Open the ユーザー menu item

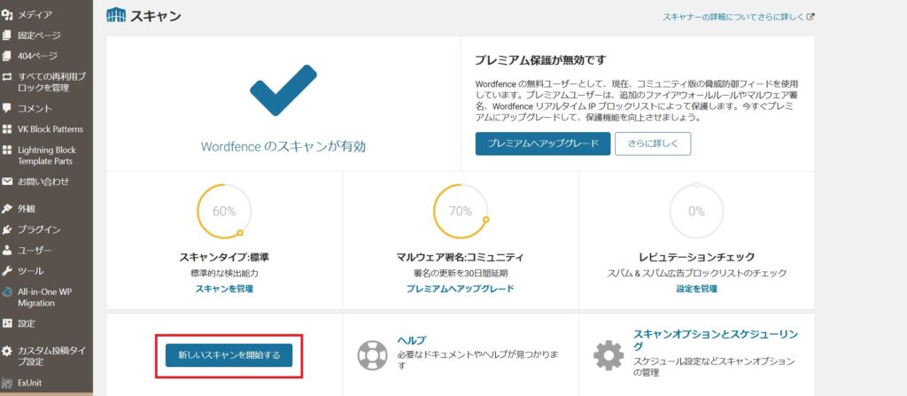35,251
